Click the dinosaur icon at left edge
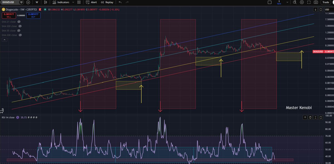 coord(3,111)
